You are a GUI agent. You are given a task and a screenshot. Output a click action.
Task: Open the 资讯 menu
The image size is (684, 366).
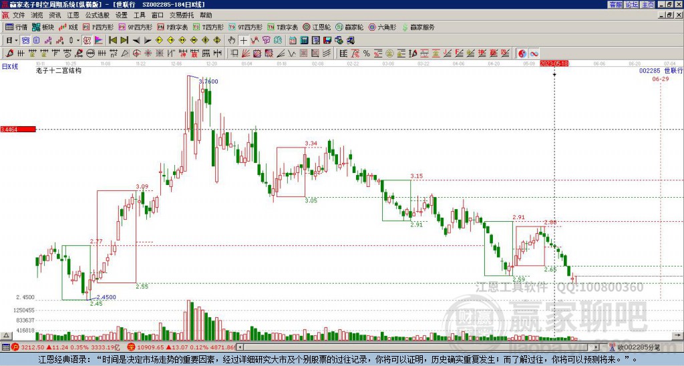[x=55, y=15]
